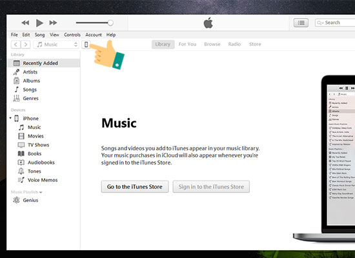Switch to the Store tab

click(x=255, y=44)
